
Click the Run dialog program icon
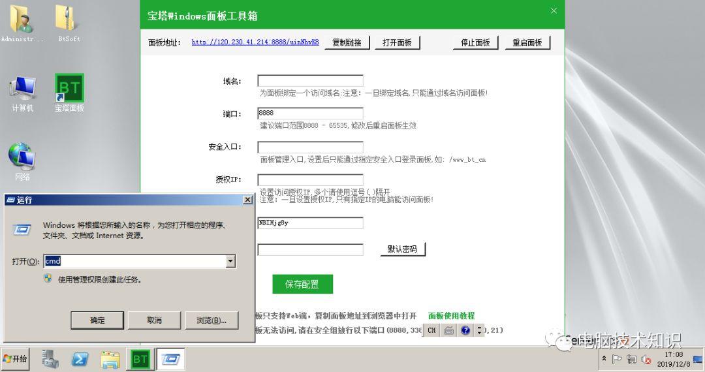point(22,230)
